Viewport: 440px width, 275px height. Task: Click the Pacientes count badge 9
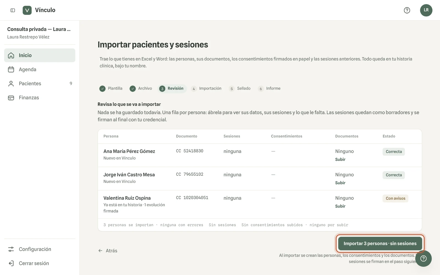pos(71,84)
